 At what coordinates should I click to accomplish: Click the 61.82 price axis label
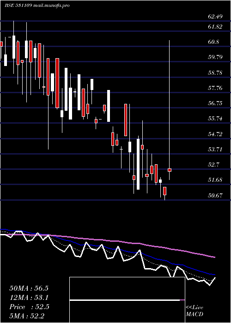(x=215, y=27)
